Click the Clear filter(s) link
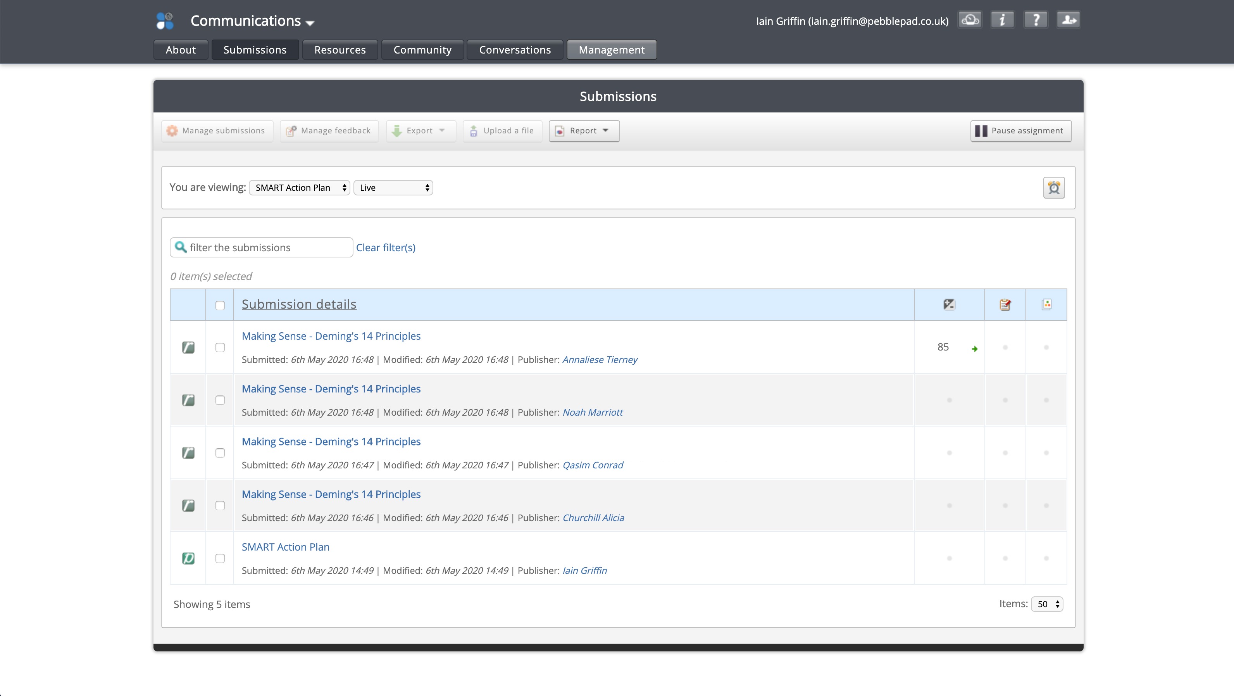Viewport: 1234px width, 696px height. (x=386, y=248)
